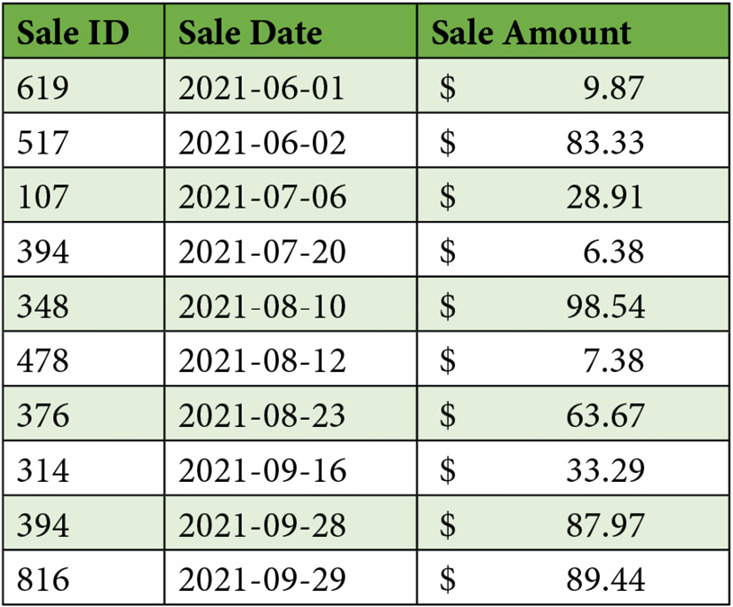This screenshot has width=733, height=607.
Task: Select the amount 98.54
Action: [x=605, y=306]
